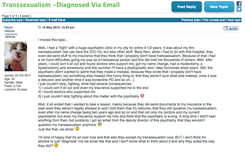Image resolution: width=245 pixels, height=156 pixels.
Task: Open Raziel's user profile link
Action: click(x=8, y=27)
